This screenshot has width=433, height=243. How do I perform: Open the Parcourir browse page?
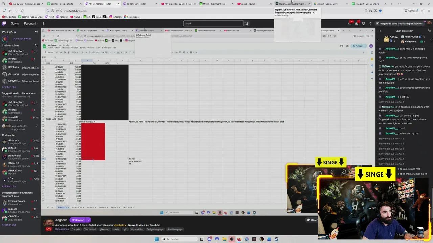pos(30,23)
